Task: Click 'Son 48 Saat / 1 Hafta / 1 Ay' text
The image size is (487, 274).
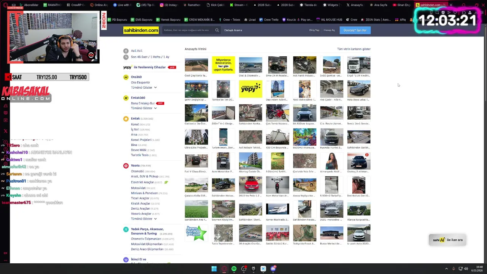Action: click(x=150, y=57)
